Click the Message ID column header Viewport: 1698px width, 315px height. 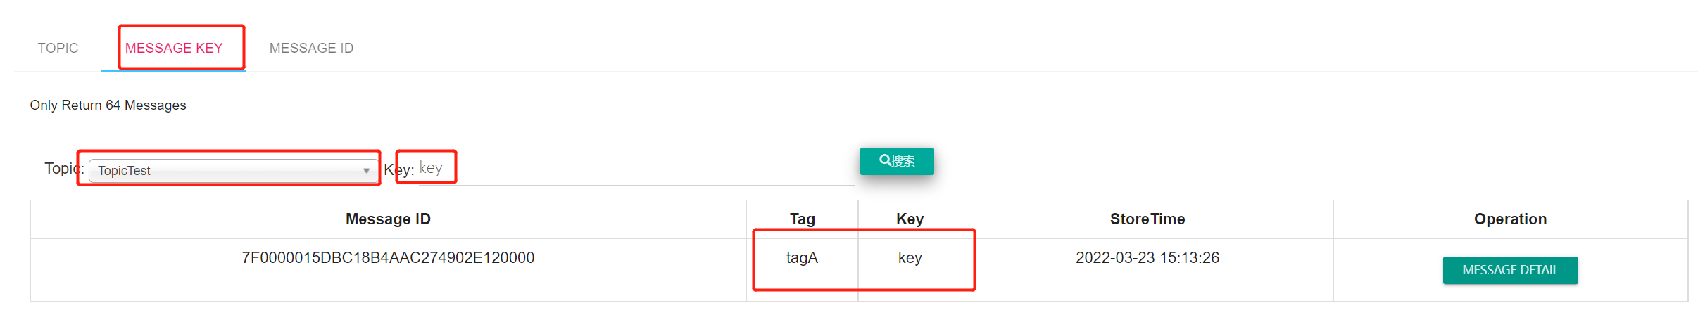[388, 219]
